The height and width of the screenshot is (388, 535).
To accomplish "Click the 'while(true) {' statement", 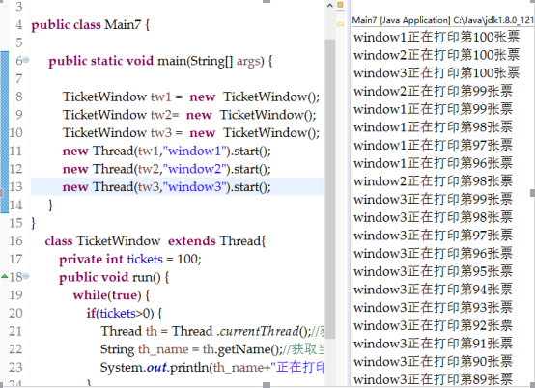I will (x=111, y=295).
